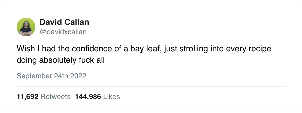View the 11,692 Retweets count
This screenshot has width=302, height=113.
click(44, 97)
